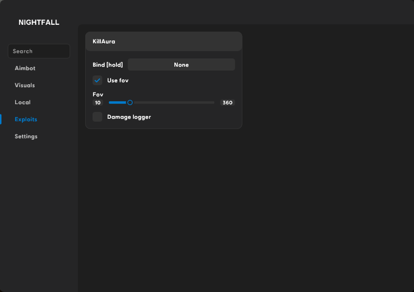
Task: Click the unfilled part of Fov slider track
Action: point(173,103)
